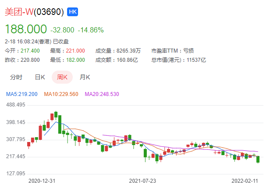Click the price change -32.800
270x188 pixels.
coord(62,30)
